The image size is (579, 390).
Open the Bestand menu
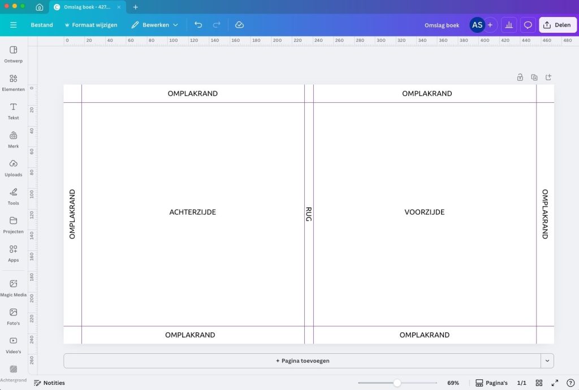42,25
